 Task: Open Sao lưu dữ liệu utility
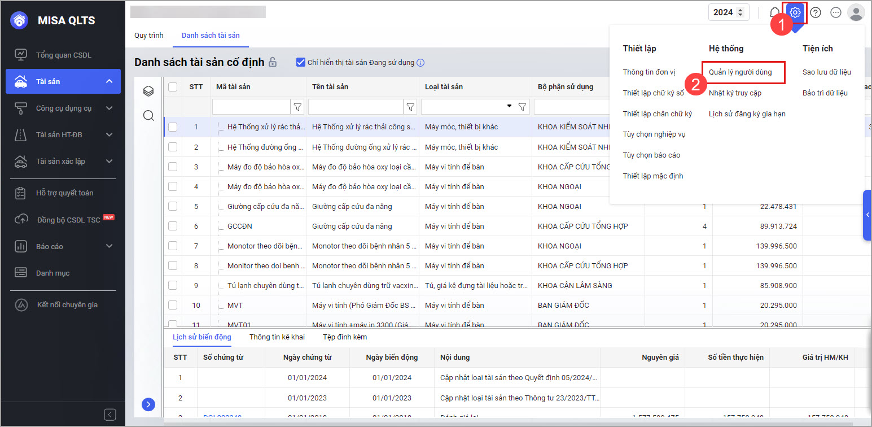(x=826, y=72)
